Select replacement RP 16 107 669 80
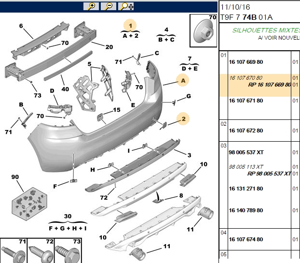The width and height of the screenshot is (300, 263). (270, 85)
